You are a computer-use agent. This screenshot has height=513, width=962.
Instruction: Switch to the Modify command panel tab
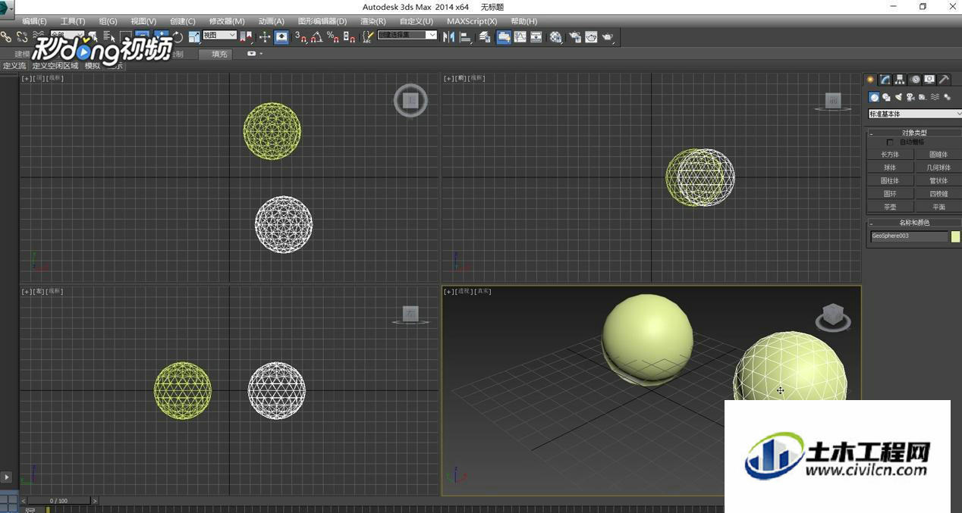[885, 80]
